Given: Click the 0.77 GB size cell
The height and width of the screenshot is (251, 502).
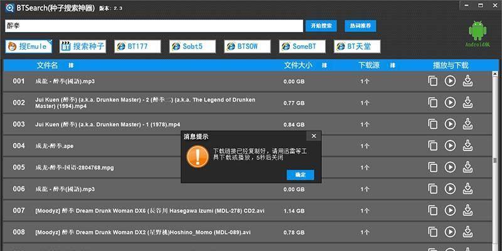Looking at the screenshot, I should [x=294, y=103].
